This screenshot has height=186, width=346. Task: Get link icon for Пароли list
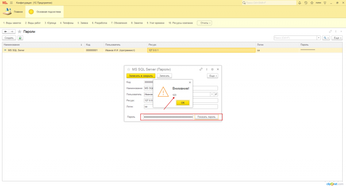330,31
